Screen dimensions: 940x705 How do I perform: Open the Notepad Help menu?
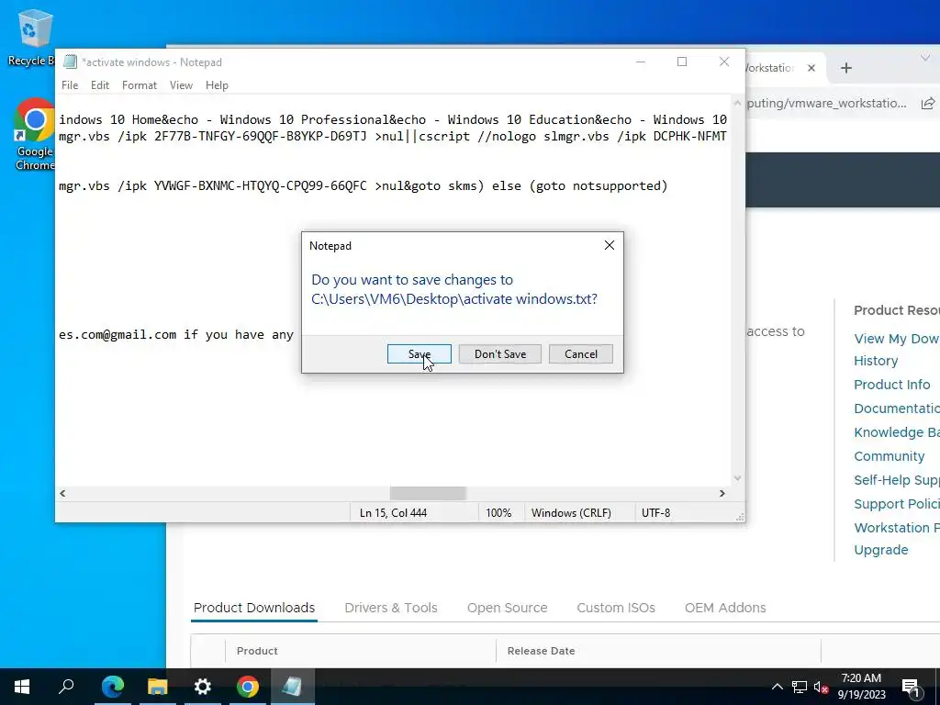pos(217,85)
